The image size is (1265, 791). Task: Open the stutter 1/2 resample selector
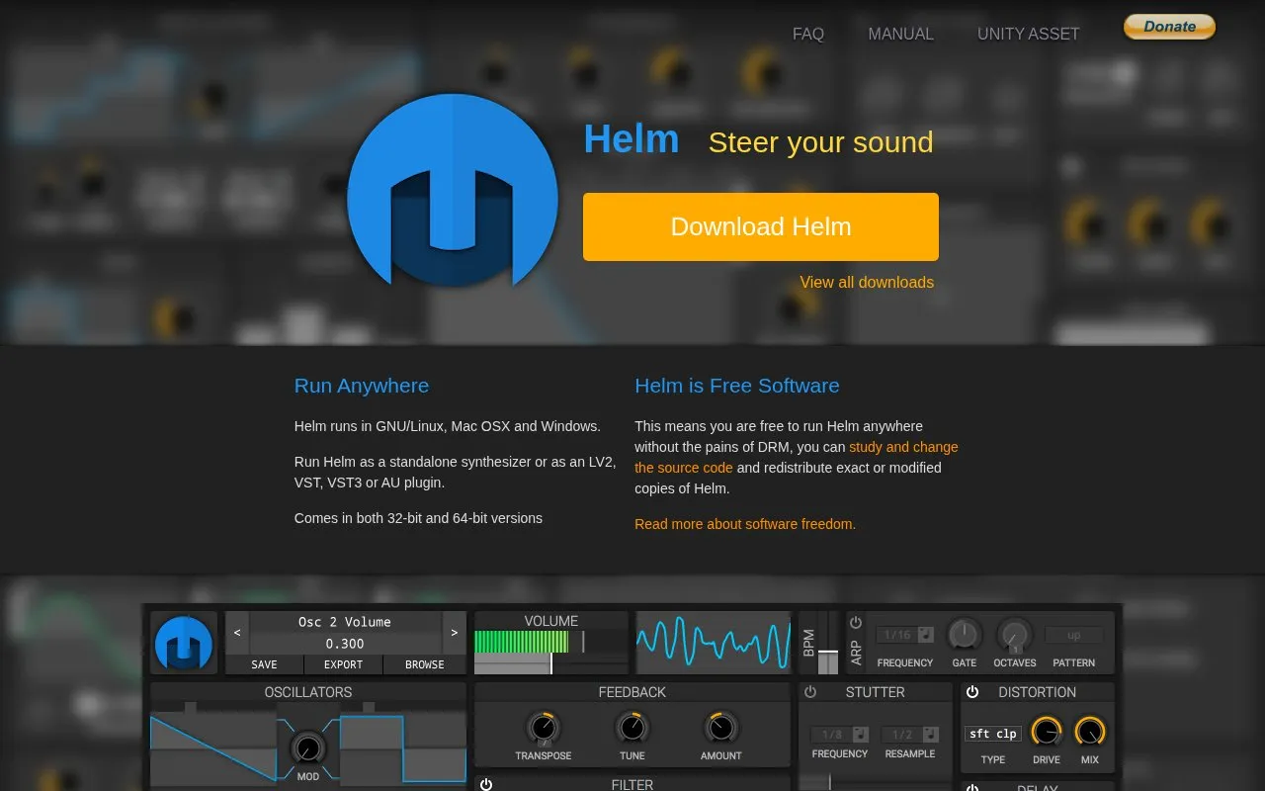point(909,735)
